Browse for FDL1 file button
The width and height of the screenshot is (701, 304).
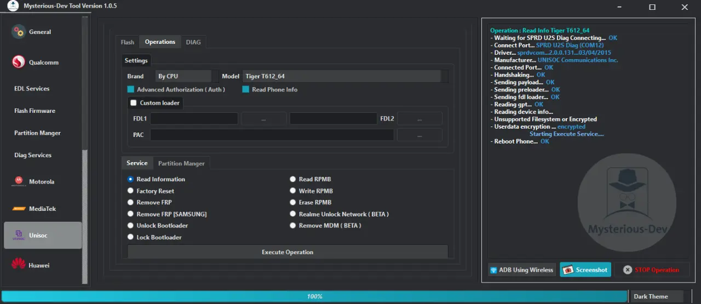click(264, 119)
